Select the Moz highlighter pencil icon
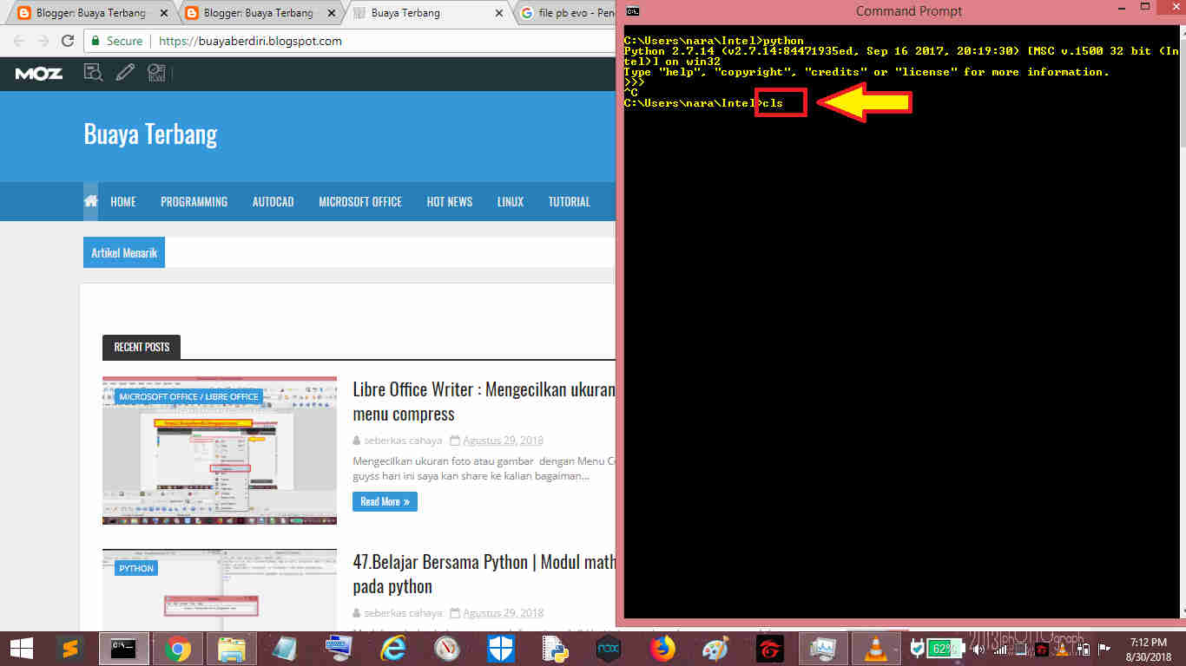Screen dimensions: 1186x666 124,74
